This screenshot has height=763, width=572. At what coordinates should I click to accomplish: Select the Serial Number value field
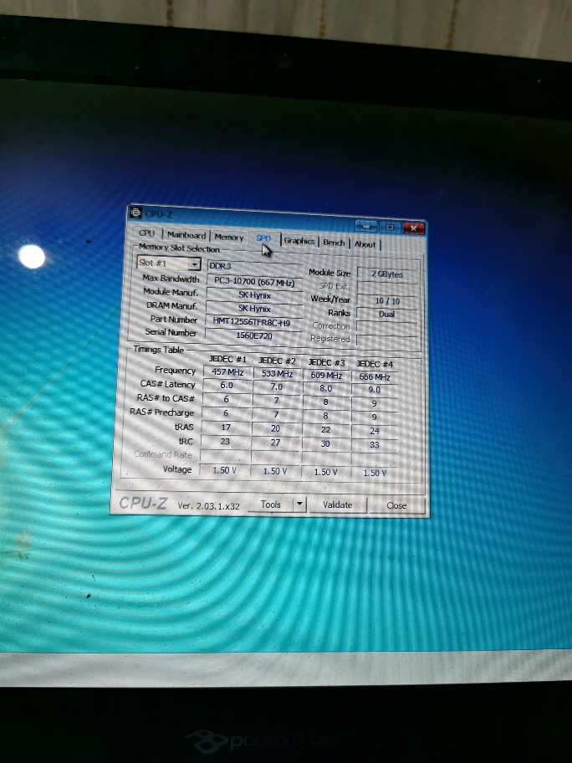pyautogui.click(x=253, y=335)
